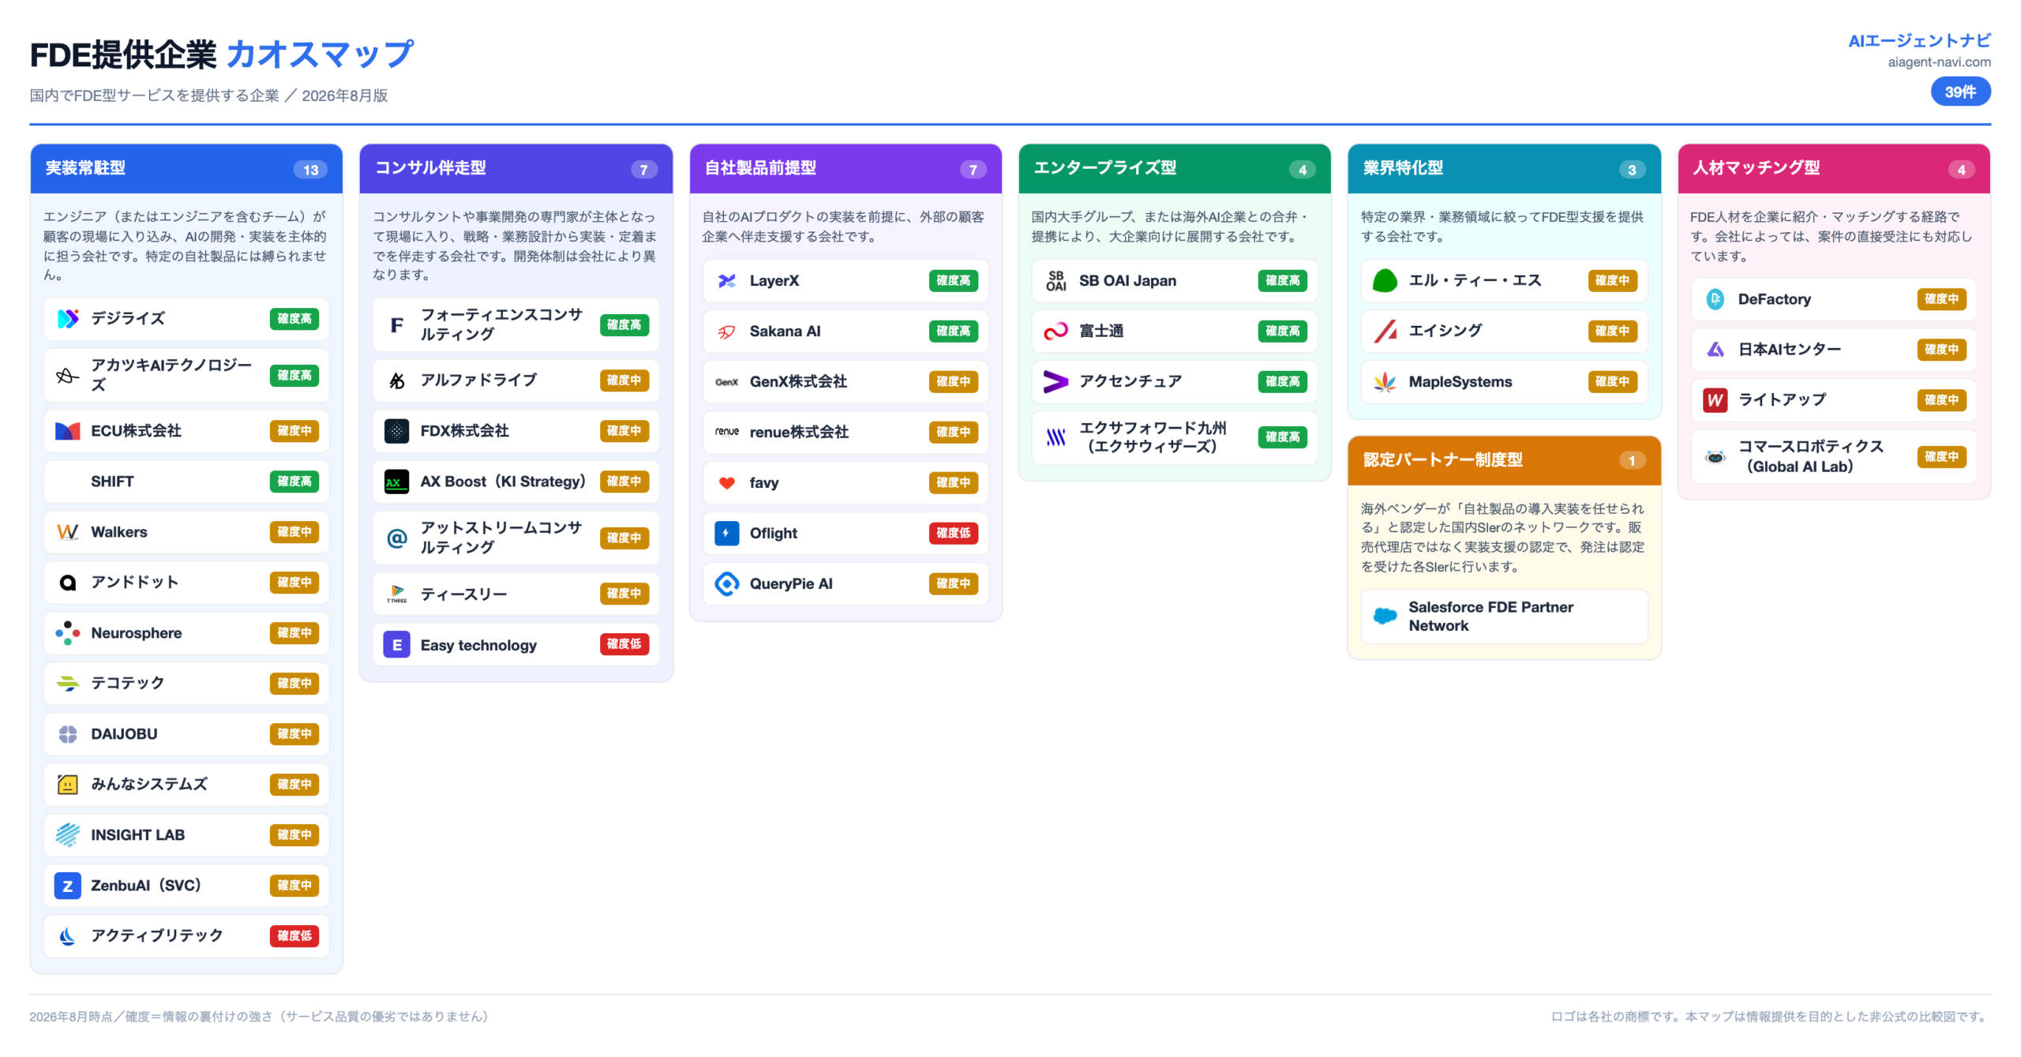The width and height of the screenshot is (2021, 1057).
Task: Click the 確度低 badge for Easy technology
Action: (624, 645)
